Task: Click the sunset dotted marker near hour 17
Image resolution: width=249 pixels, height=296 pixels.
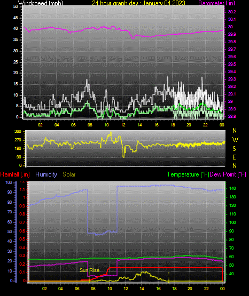Action: (x=169, y=277)
